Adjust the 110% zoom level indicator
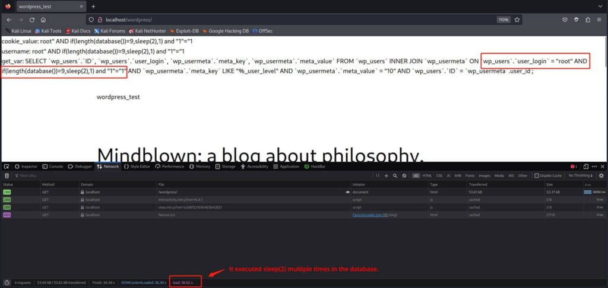The image size is (608, 288). [503, 20]
